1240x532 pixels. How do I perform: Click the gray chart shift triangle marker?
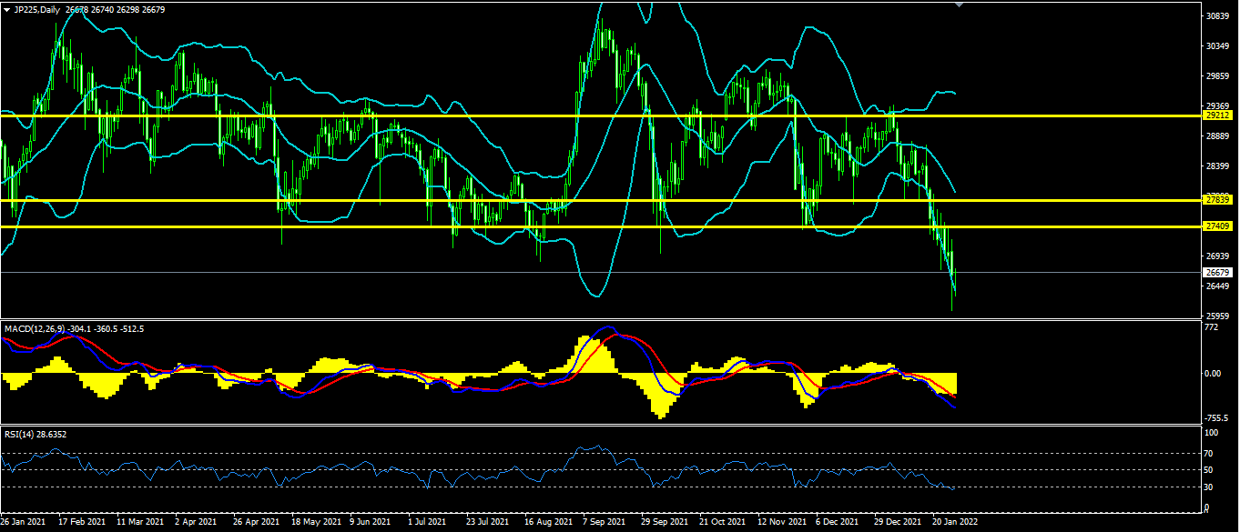coord(959,5)
